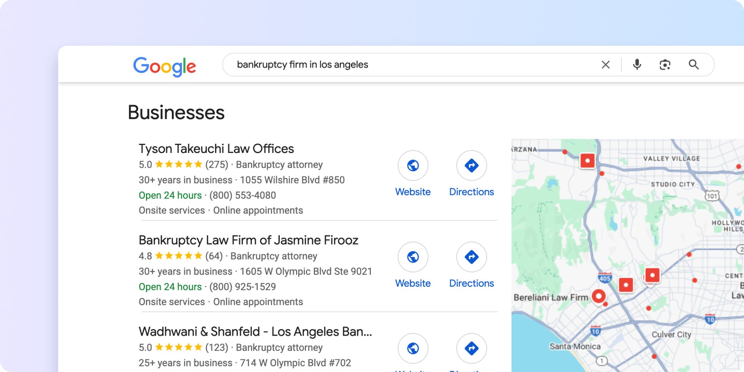
Task: Click in the search box text field
Action: pos(400,65)
